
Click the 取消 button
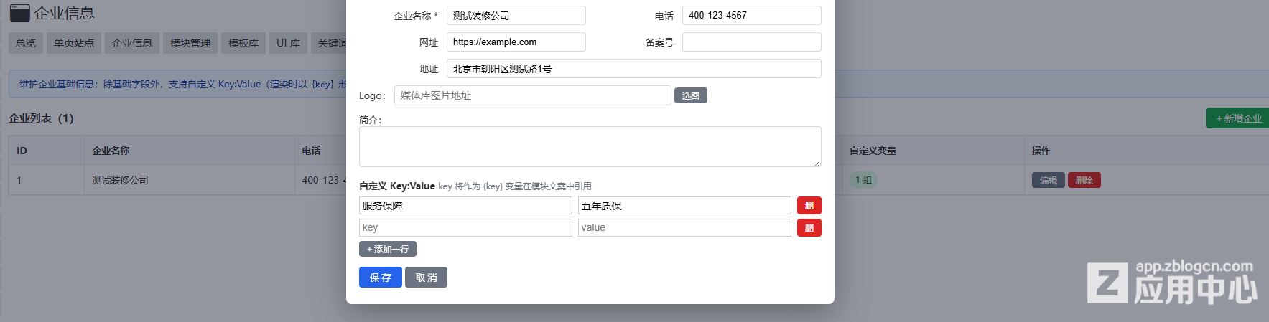(426, 278)
